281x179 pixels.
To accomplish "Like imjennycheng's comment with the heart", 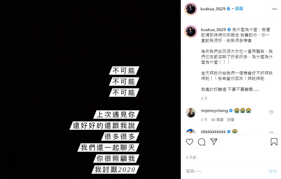I will pos(271,112).
